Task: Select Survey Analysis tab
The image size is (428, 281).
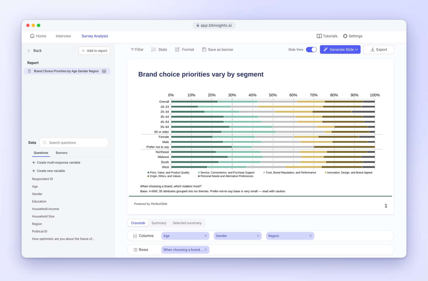Action: click(95, 36)
